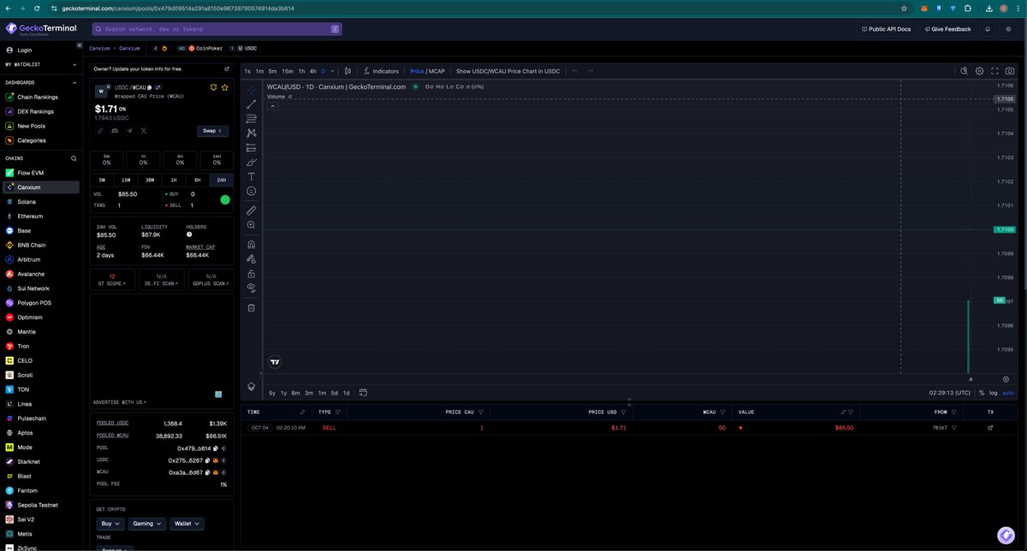Toggle percent scale on the price axis
Viewport: 1027px width, 551px height.
coord(982,393)
